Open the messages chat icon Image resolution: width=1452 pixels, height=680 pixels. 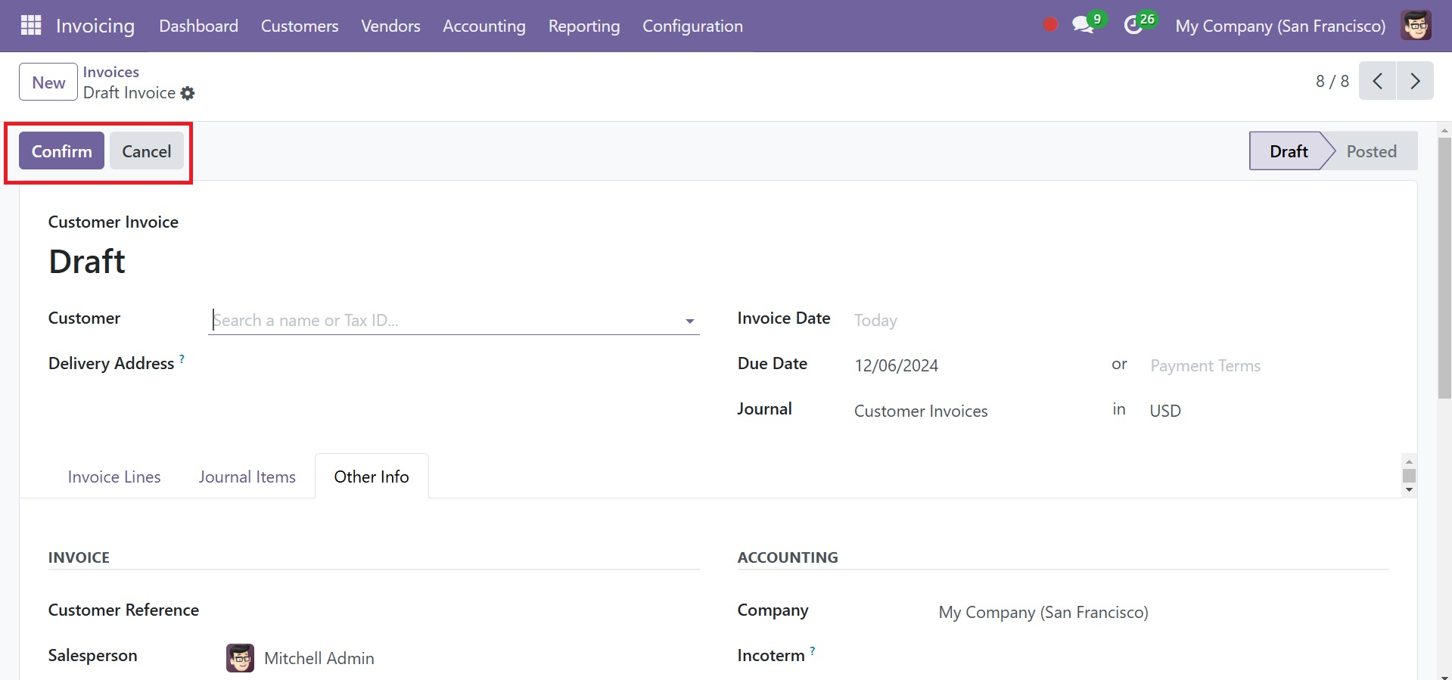click(1084, 25)
